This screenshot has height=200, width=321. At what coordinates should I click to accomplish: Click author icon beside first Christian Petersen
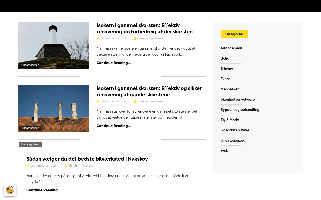tap(135, 38)
